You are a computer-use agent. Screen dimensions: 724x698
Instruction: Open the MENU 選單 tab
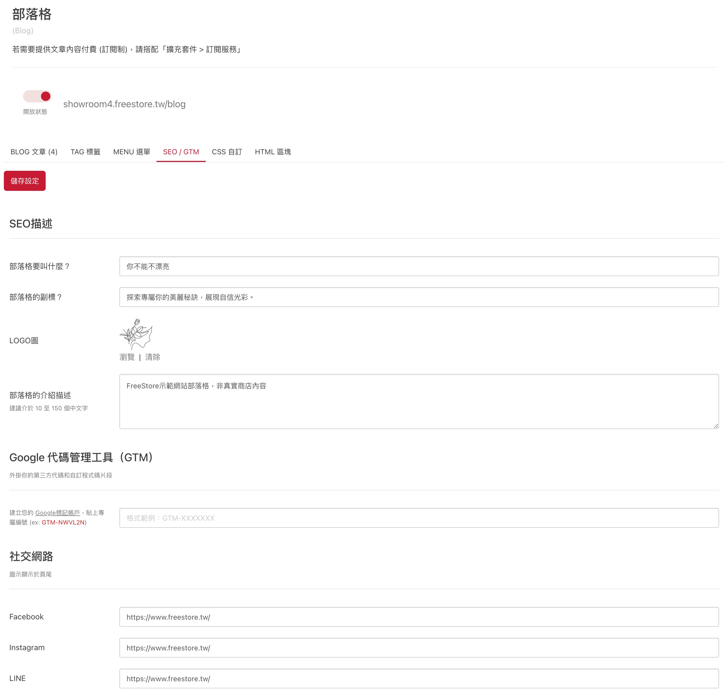131,152
